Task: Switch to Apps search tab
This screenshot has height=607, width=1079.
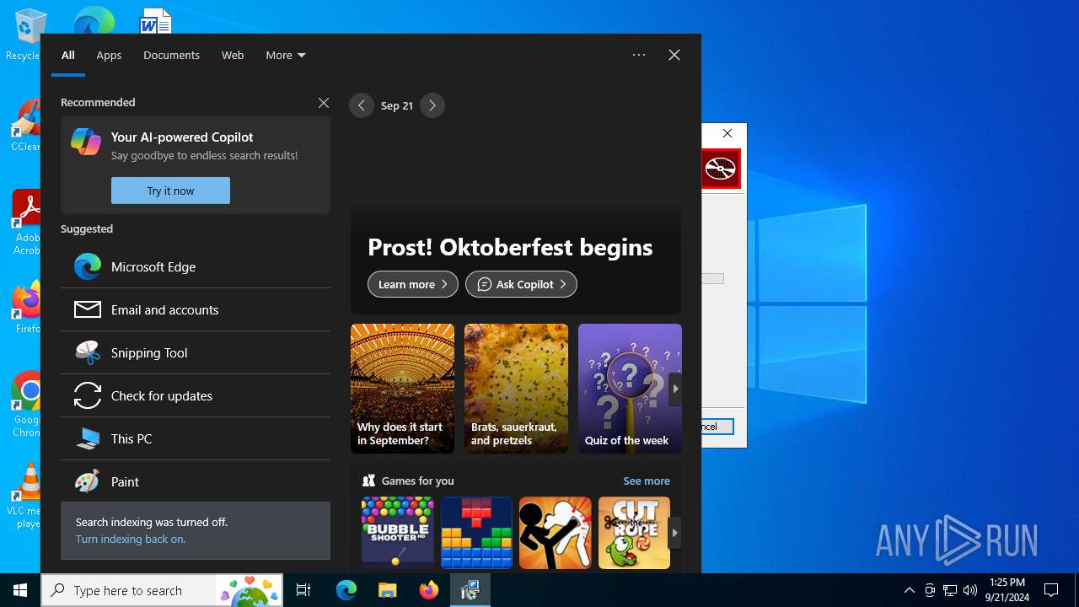Action: pyautogui.click(x=109, y=55)
